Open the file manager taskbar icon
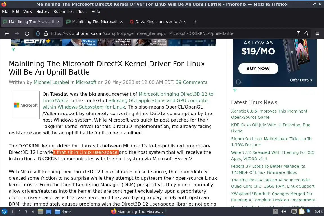The height and width of the screenshot is (216, 324). coord(40,212)
